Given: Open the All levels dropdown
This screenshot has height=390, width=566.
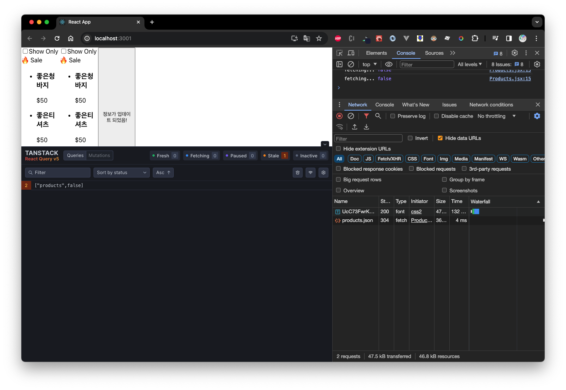Looking at the screenshot, I should tap(470, 64).
